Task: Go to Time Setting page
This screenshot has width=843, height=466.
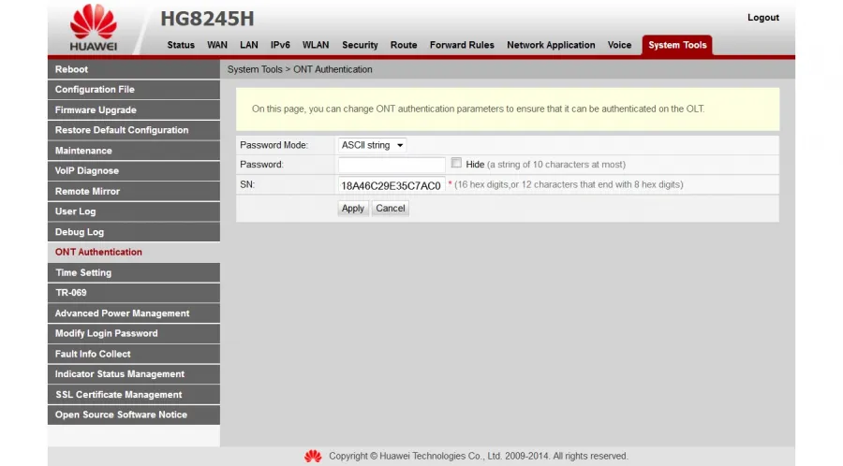Action: (134, 272)
